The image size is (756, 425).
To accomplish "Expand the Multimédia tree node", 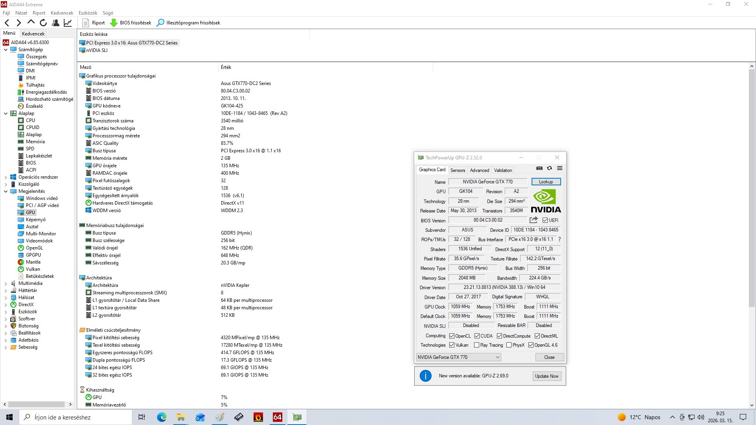I will coord(6,283).
